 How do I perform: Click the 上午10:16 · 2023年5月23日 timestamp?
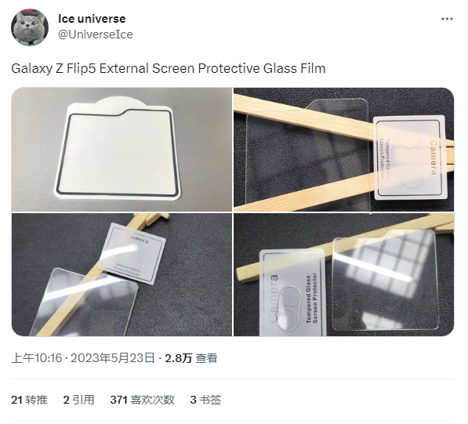83,358
